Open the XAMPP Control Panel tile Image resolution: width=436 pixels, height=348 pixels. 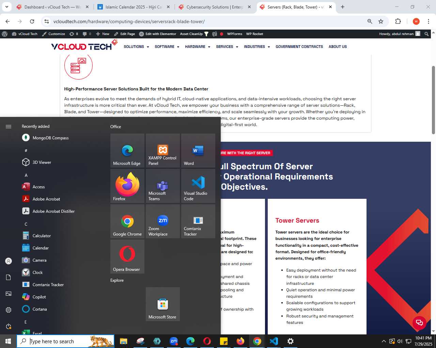pos(163,151)
